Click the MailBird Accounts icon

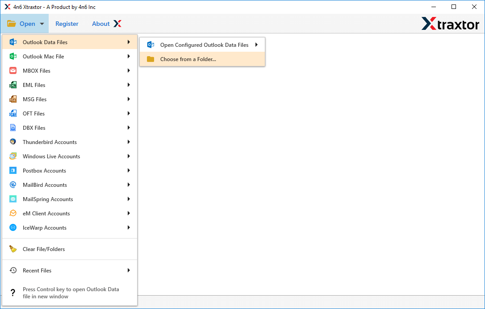click(x=13, y=185)
